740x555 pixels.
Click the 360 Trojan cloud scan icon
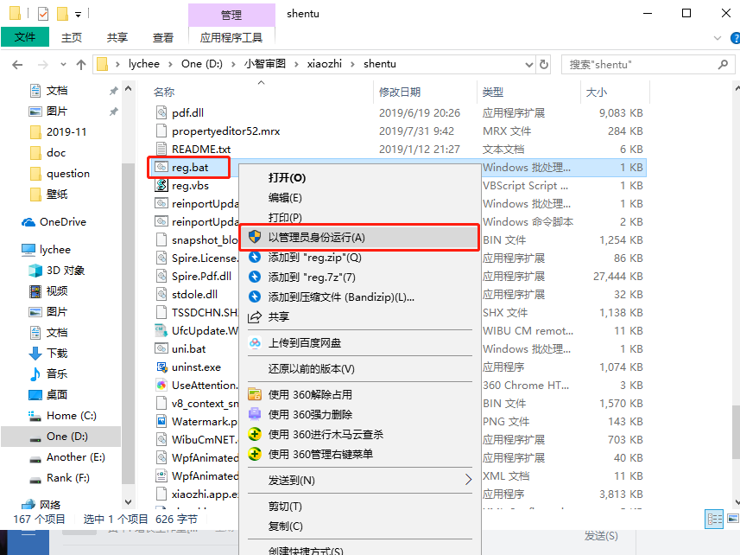point(255,434)
